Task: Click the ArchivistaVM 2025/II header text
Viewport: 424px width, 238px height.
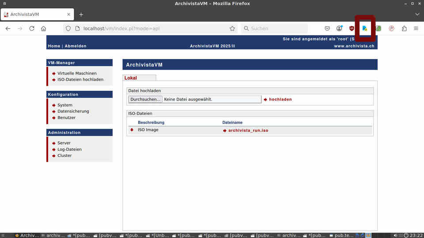Action: point(212,46)
